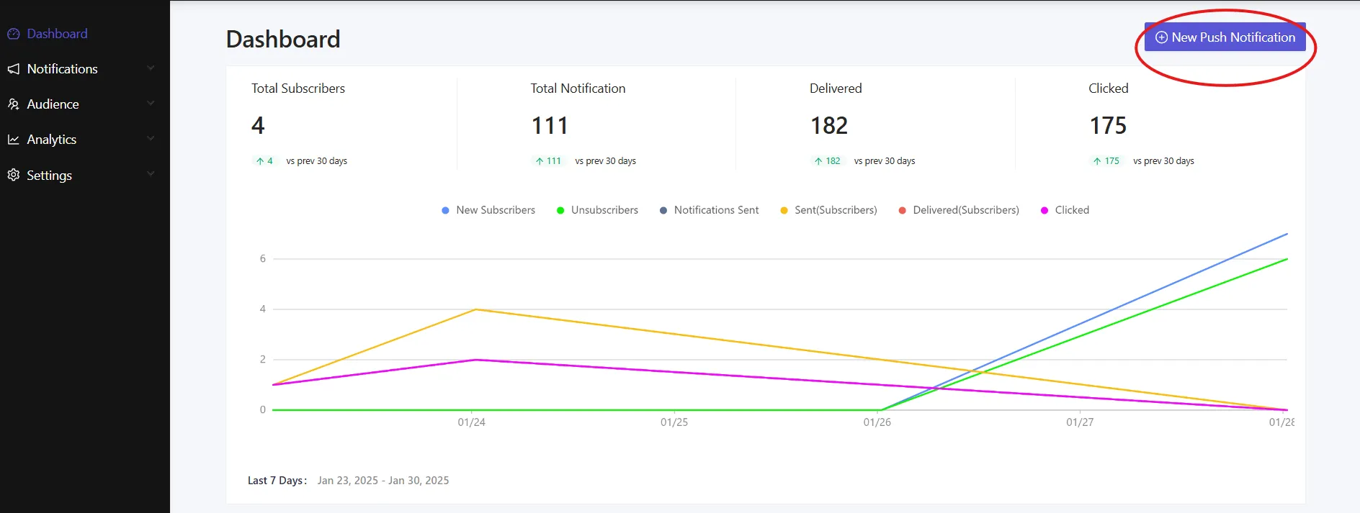Click the Delivered count 182
Viewport: 1360px width, 513px height.
[x=829, y=126]
